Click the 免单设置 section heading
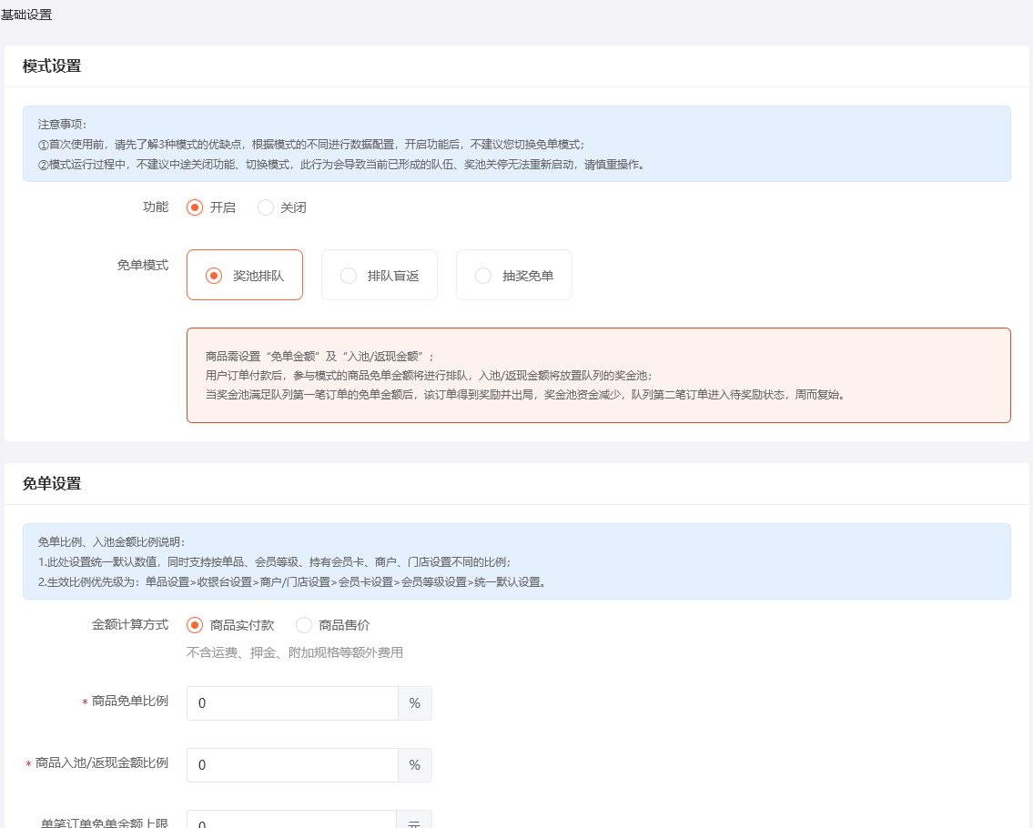 [x=51, y=483]
